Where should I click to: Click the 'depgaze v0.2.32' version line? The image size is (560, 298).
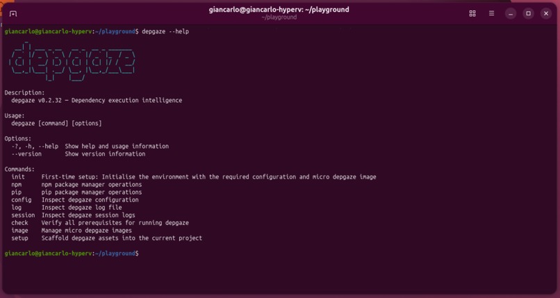[x=97, y=100]
